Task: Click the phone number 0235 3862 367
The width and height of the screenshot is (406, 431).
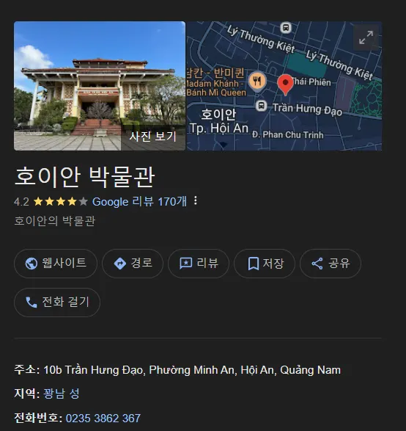Action: tap(103, 418)
